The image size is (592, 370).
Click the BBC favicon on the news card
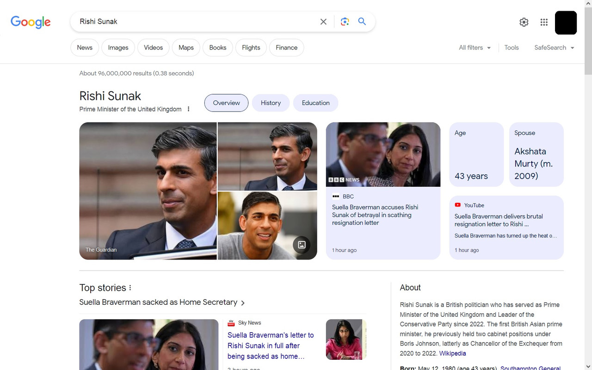pos(336,196)
